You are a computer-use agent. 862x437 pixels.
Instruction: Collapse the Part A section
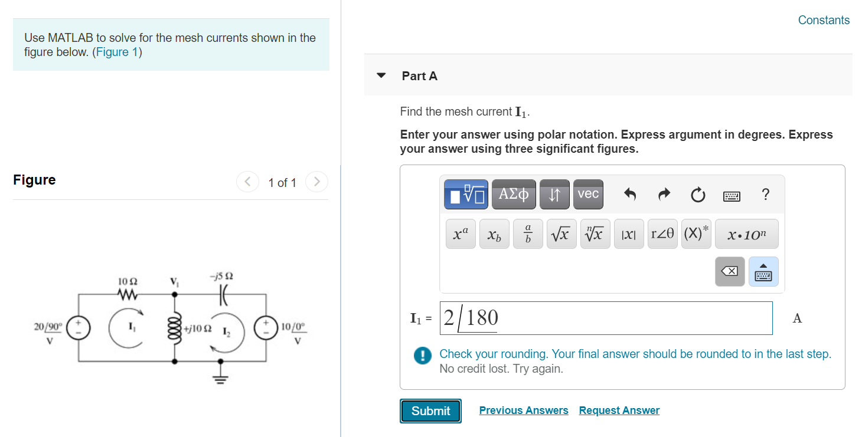pos(380,75)
